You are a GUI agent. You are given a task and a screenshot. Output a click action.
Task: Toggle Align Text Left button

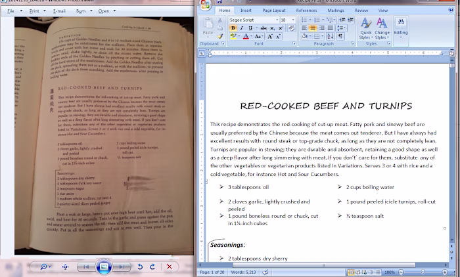click(x=304, y=28)
